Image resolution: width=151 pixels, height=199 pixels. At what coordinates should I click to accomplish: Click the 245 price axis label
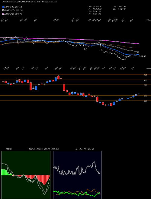coord(145,101)
